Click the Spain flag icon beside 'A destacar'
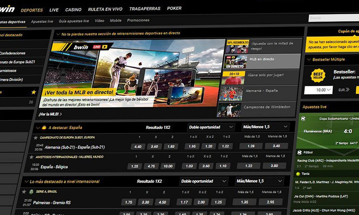This screenshot has width=359, height=215. coord(44,128)
